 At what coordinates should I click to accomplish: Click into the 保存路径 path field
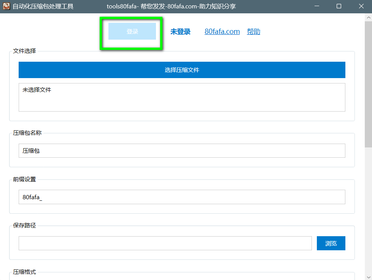click(165, 243)
